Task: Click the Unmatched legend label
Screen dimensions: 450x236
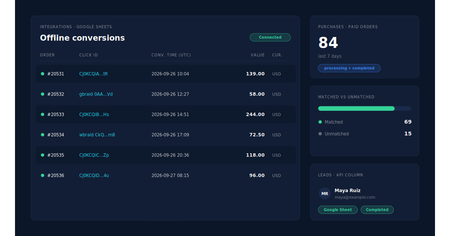Action: click(337, 134)
